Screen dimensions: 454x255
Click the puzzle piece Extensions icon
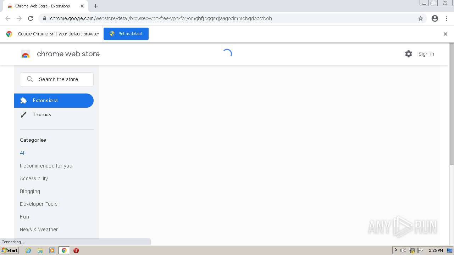[23, 101]
